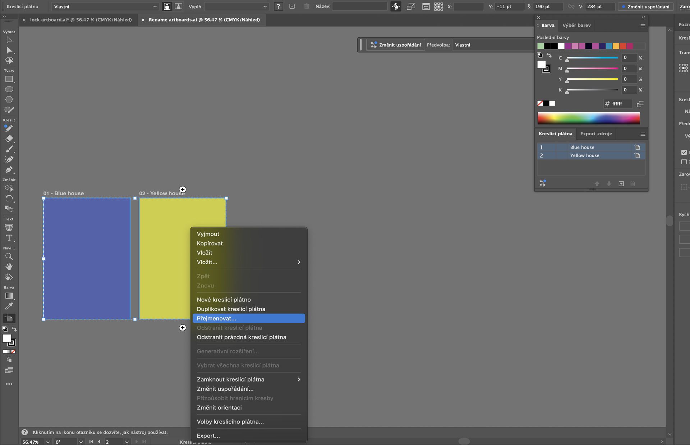690x445 pixels.
Task: Click the CMYK color spectrum bar
Action: click(x=588, y=118)
